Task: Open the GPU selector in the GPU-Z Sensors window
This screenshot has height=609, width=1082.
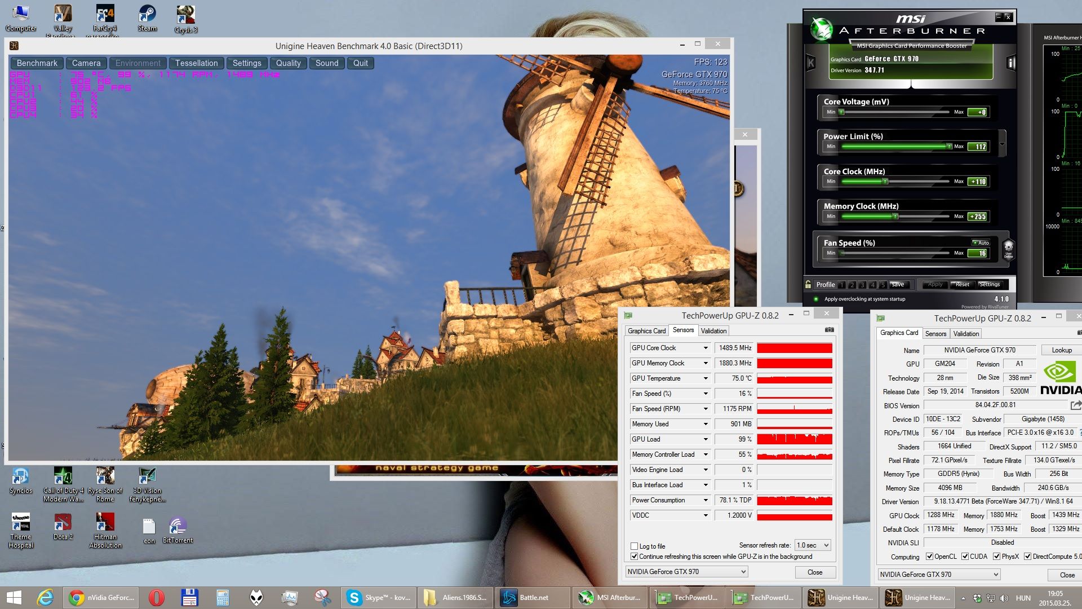Action: click(686, 572)
